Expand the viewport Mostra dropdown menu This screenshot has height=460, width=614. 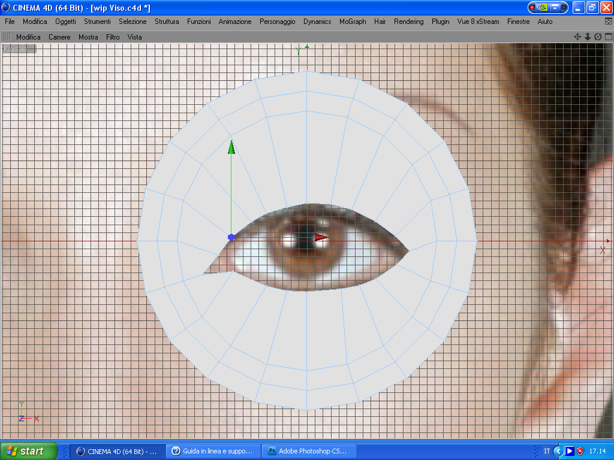click(x=88, y=37)
